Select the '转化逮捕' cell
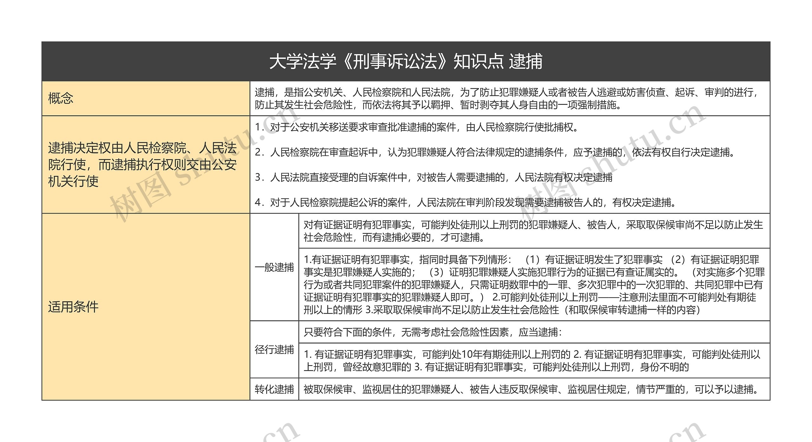This screenshot has height=442, width=812. coord(274,389)
